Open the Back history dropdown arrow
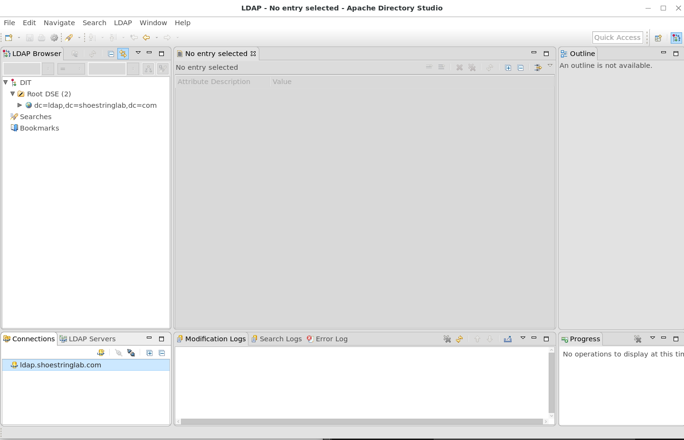The height and width of the screenshot is (440, 684). 157,37
